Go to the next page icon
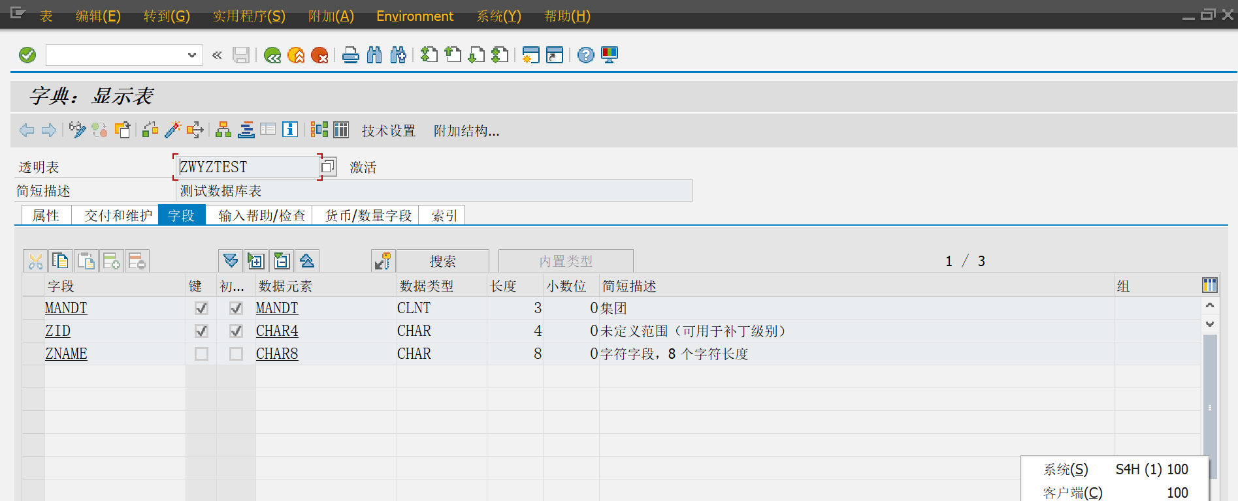The height and width of the screenshot is (501, 1238). tap(476, 55)
